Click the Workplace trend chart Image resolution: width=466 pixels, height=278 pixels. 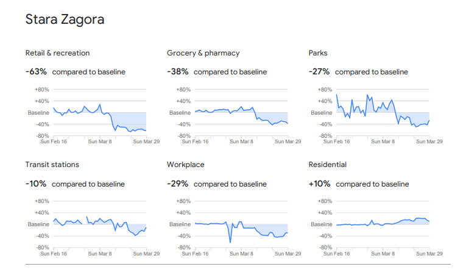(x=241, y=224)
